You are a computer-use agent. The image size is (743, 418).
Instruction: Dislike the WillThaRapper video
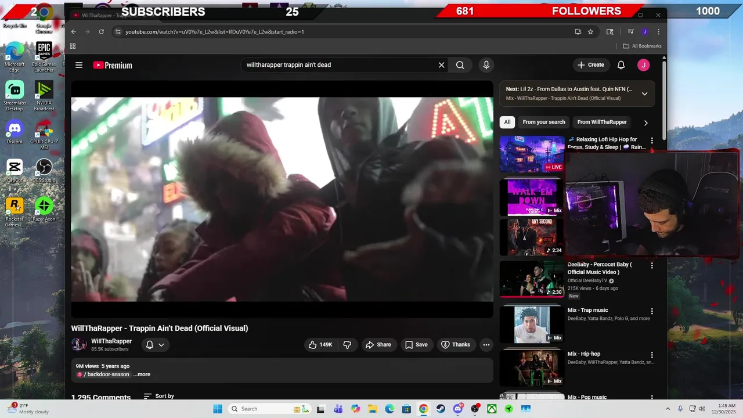tap(347, 345)
